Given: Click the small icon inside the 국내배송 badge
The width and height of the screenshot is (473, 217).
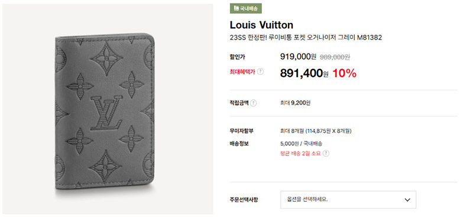Looking at the screenshot, I should (236, 8).
